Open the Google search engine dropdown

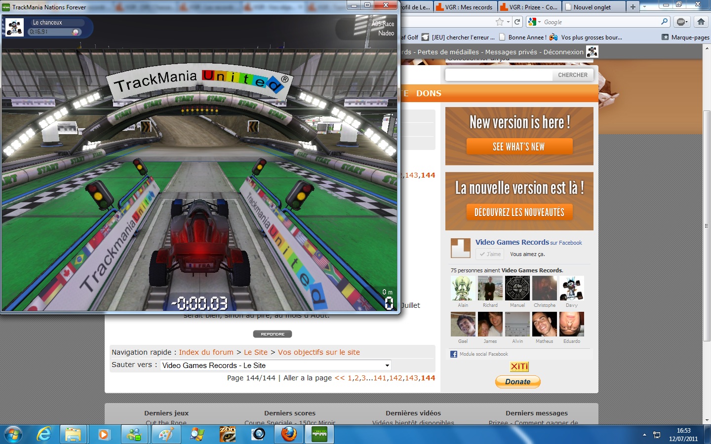point(535,22)
